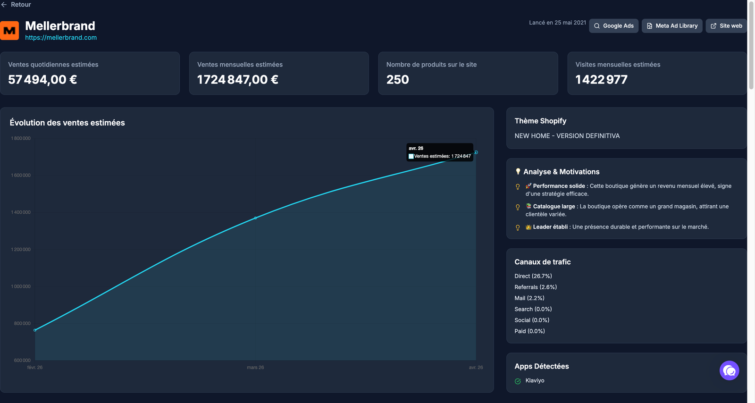Click Klaviyo in Apps Détectées

pos(535,380)
